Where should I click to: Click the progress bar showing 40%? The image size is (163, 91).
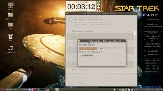point(102,49)
